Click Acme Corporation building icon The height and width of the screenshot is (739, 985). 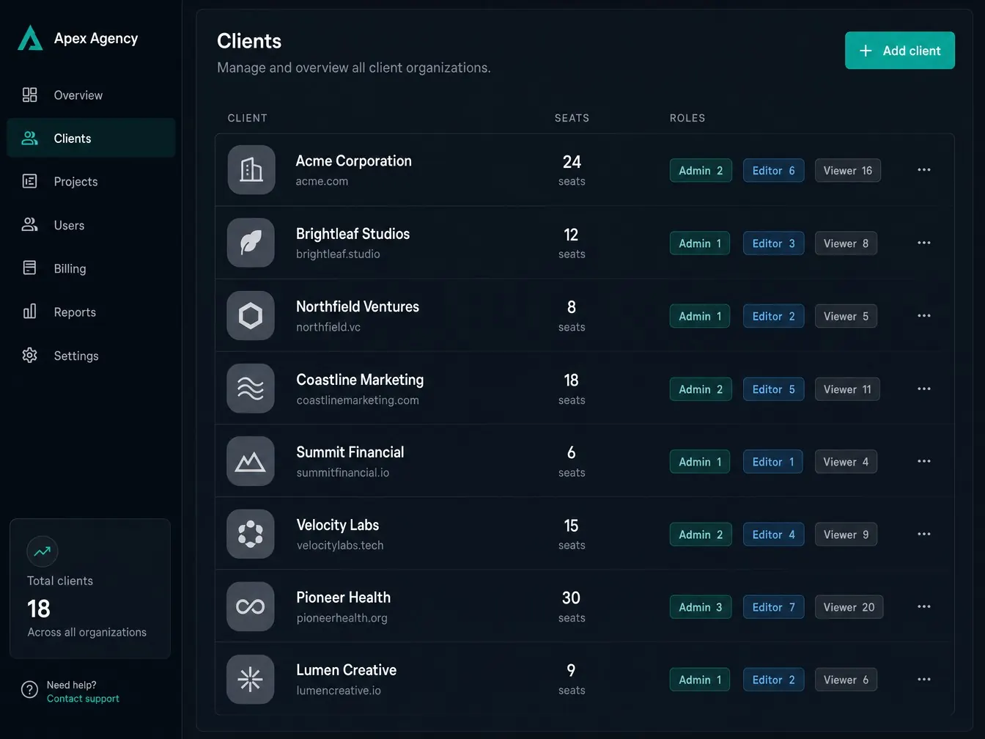click(x=251, y=170)
